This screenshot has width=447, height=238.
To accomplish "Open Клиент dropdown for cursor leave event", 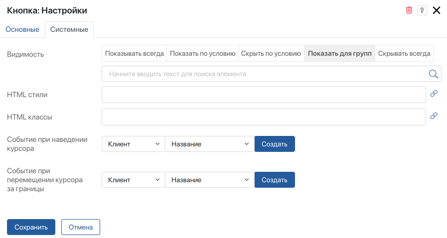I will [134, 180].
